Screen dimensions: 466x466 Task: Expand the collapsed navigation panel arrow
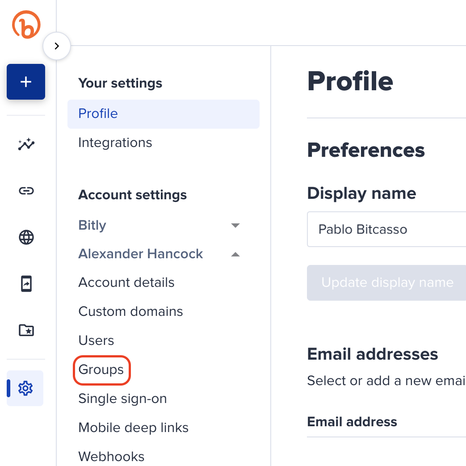57,46
